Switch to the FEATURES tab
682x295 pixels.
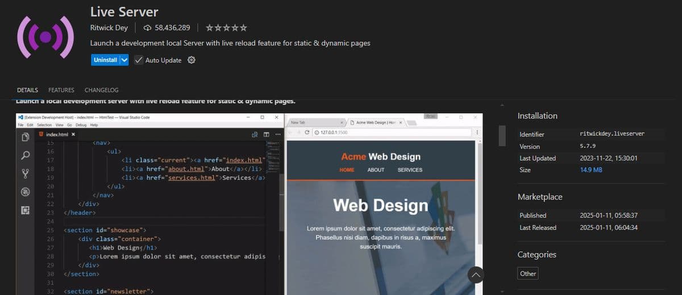point(61,90)
